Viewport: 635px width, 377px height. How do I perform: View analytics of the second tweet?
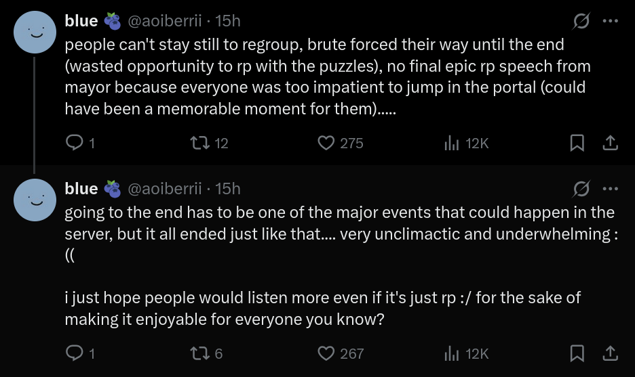[x=452, y=353]
